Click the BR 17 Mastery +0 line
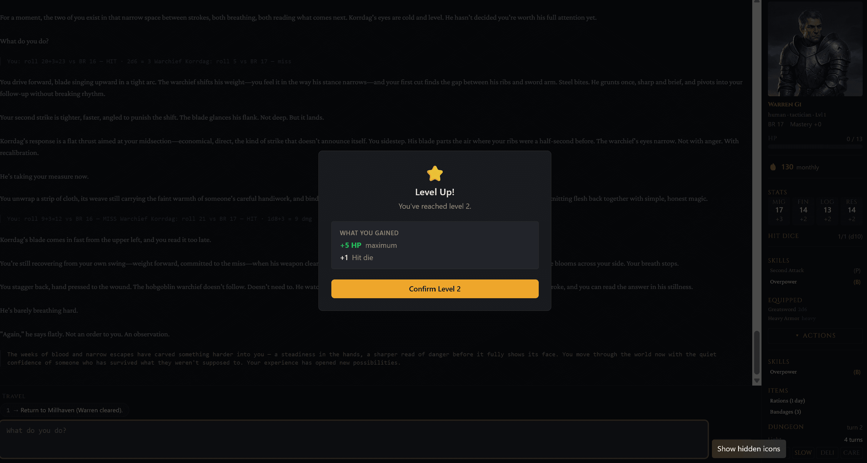The image size is (867, 463). coord(794,125)
